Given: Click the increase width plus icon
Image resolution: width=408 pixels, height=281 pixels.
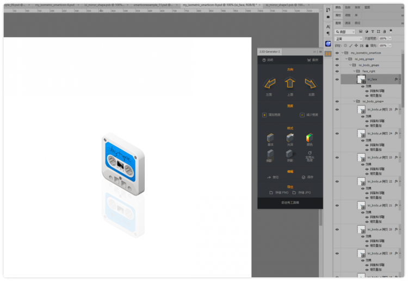Looking at the screenshot, I should pyautogui.click(x=264, y=115).
